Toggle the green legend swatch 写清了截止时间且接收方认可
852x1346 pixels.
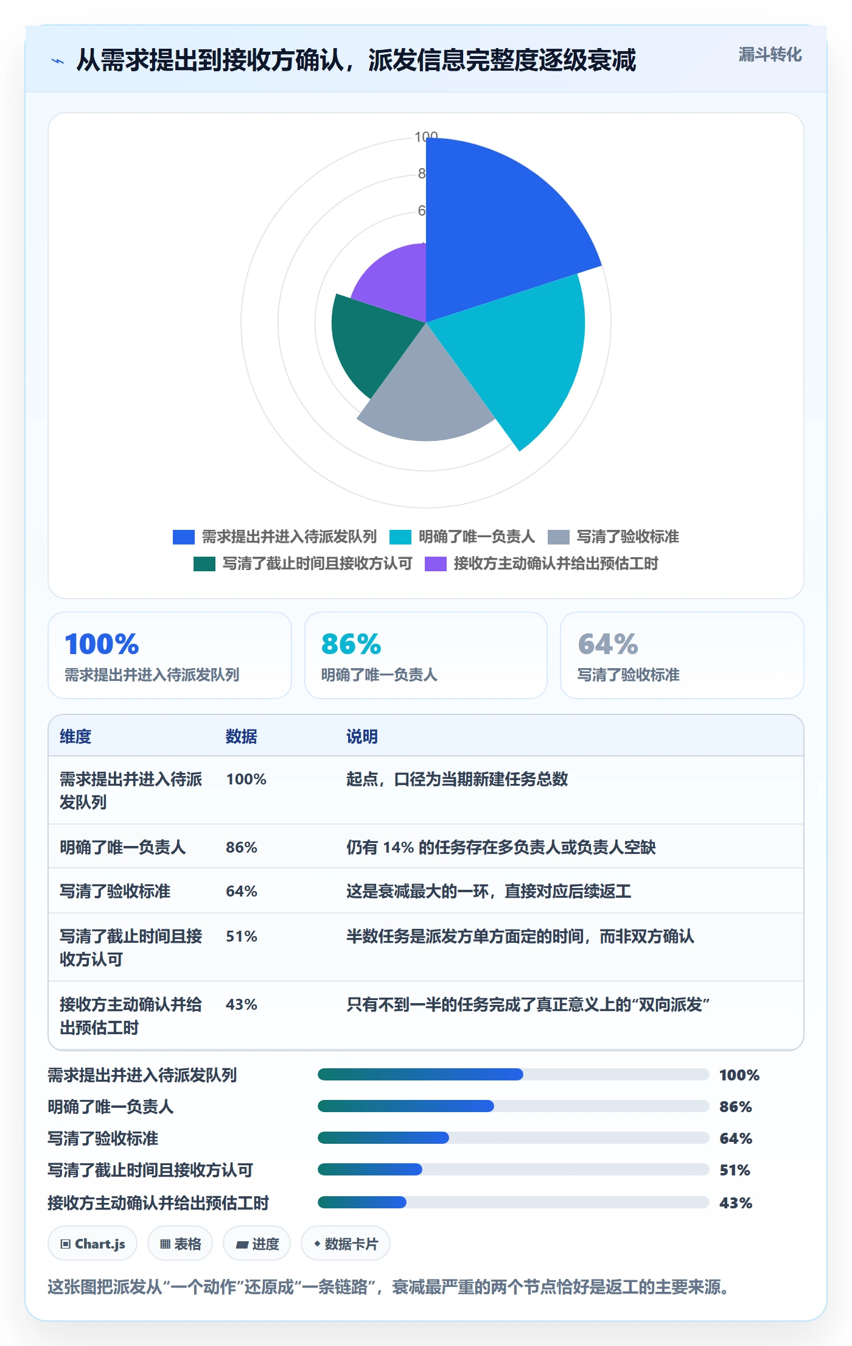click(x=204, y=563)
